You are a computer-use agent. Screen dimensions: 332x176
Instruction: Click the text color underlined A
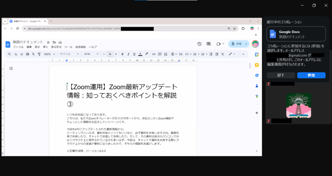140,54
